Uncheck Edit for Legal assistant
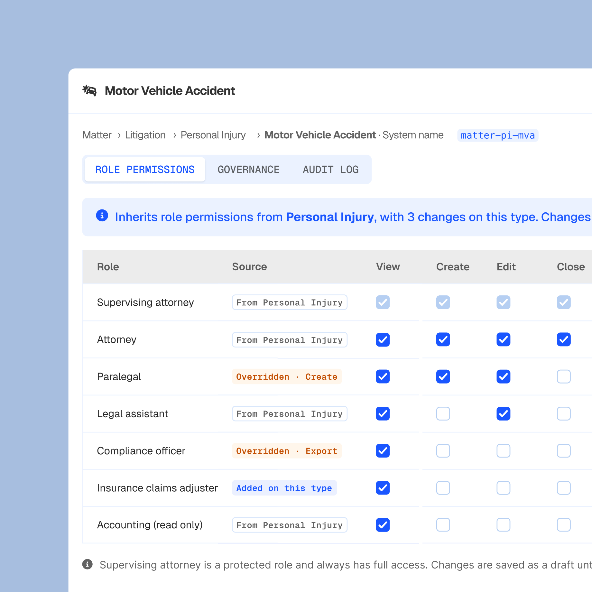This screenshot has height=592, width=592. 504,414
